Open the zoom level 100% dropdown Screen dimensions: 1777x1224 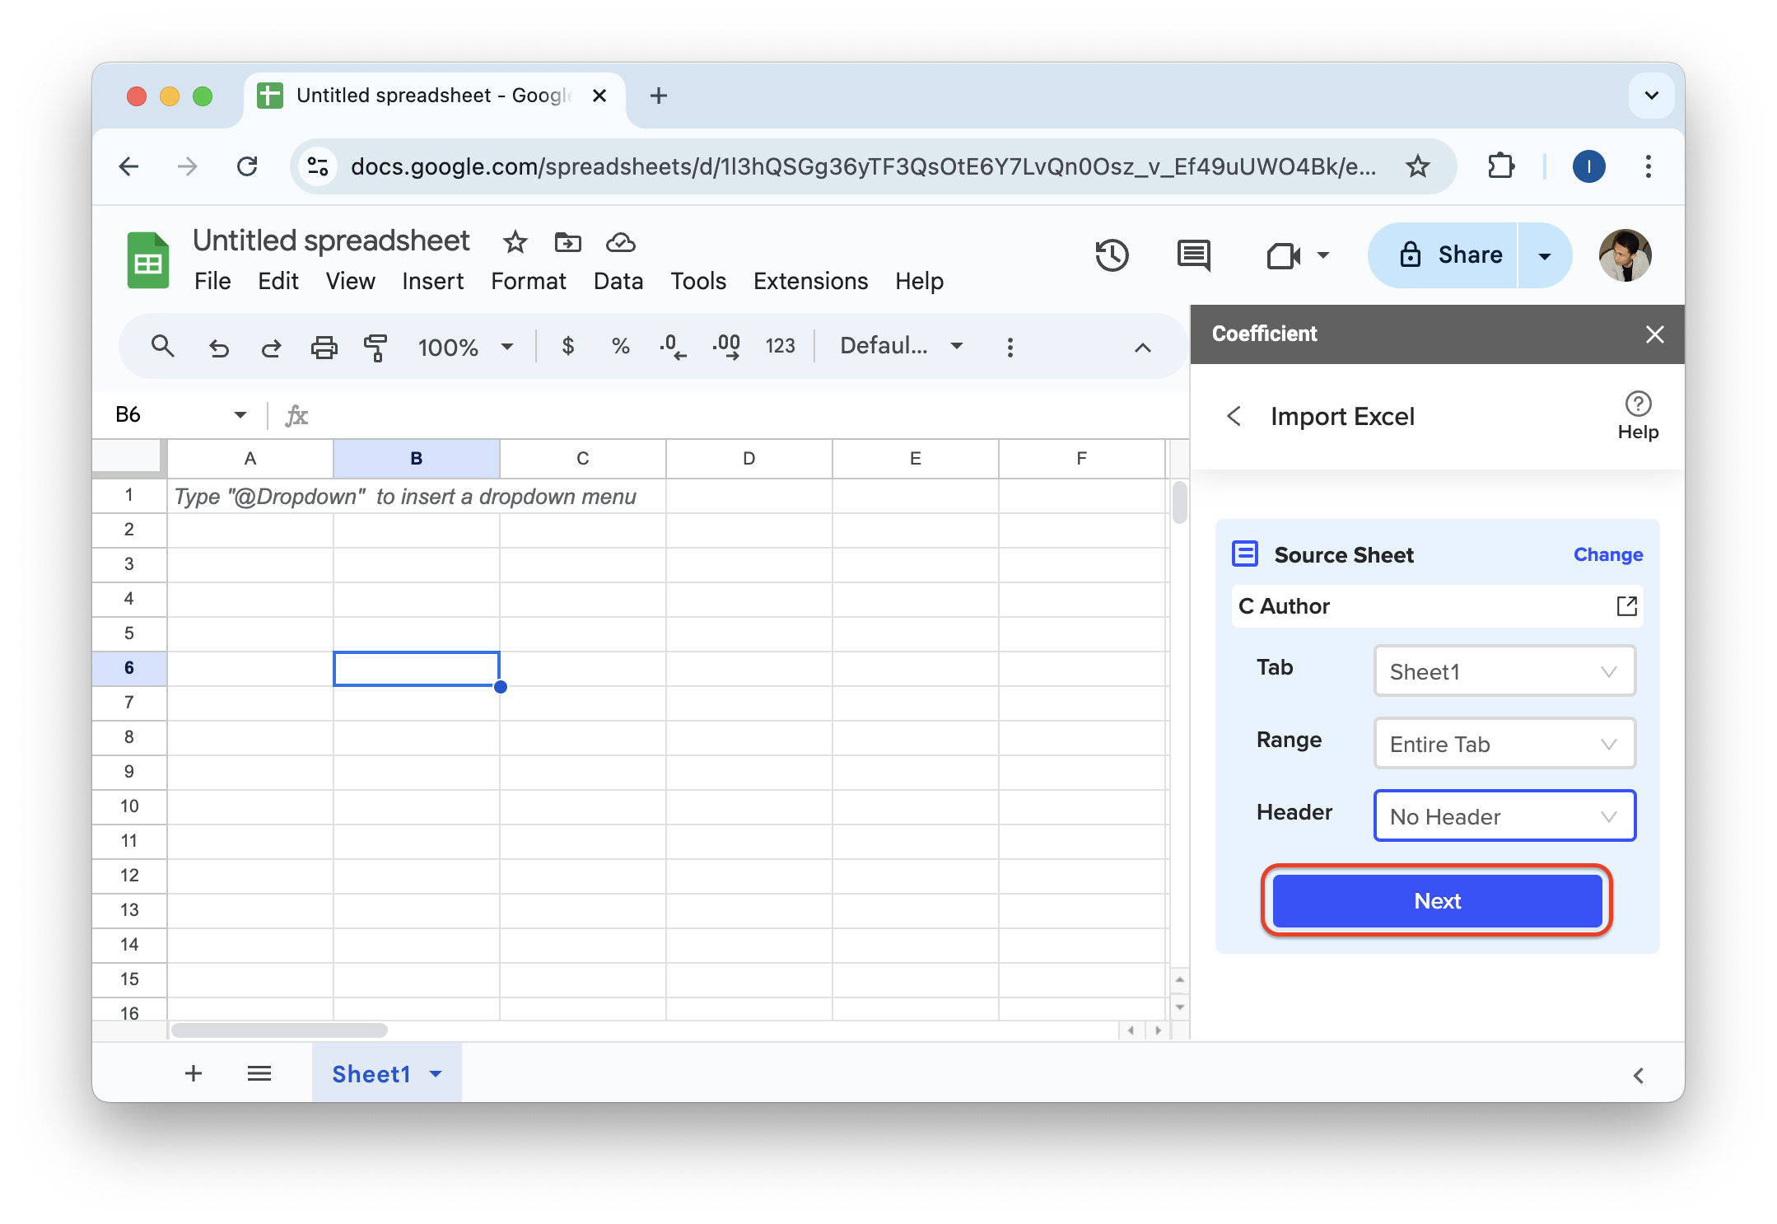(x=465, y=347)
